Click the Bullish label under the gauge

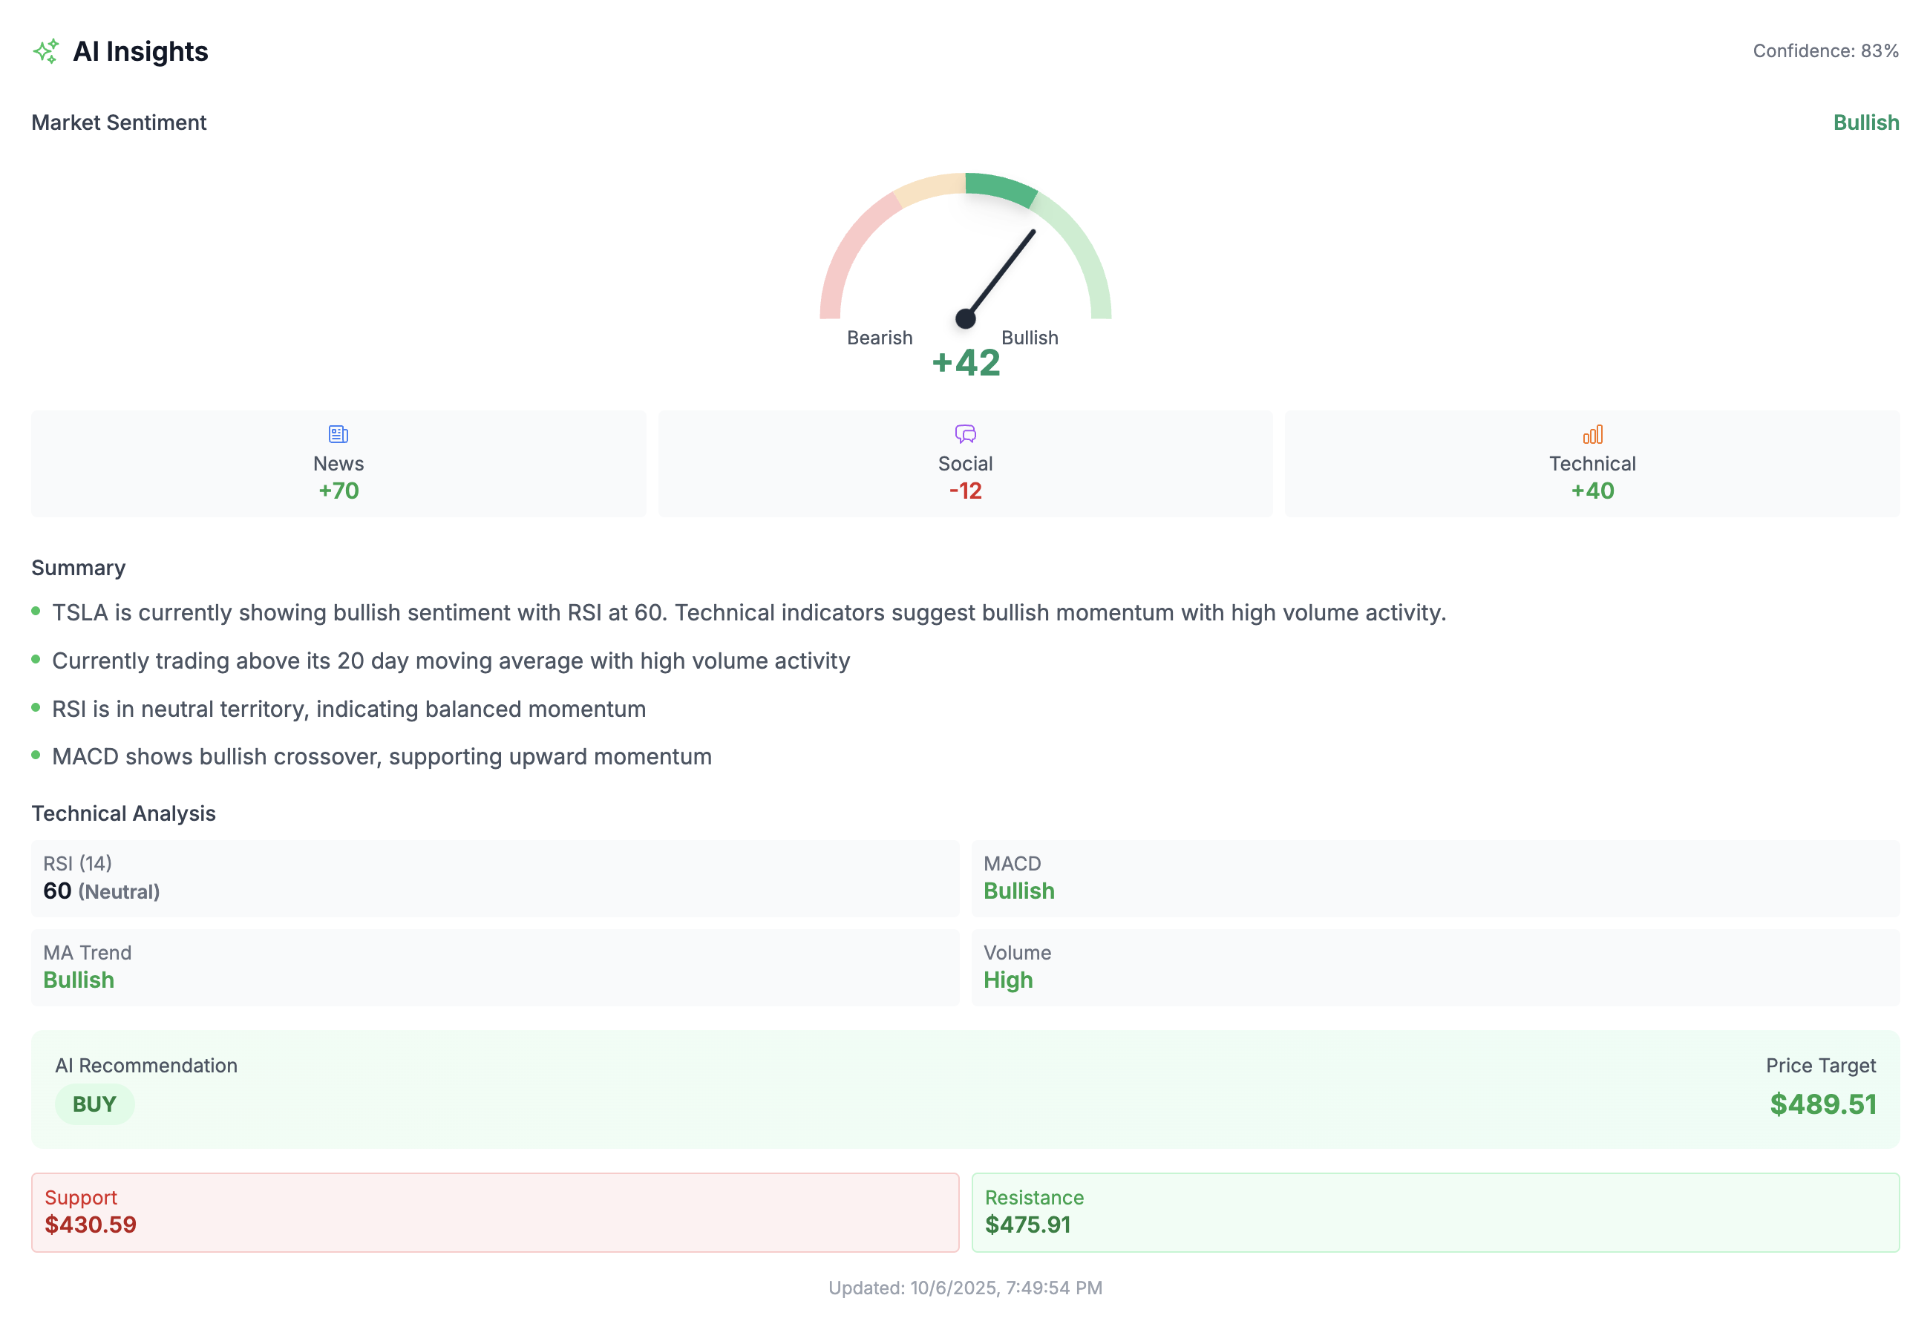[1030, 338]
